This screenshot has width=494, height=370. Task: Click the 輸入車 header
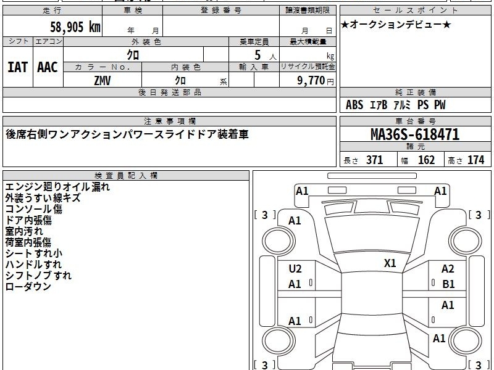tap(254, 67)
